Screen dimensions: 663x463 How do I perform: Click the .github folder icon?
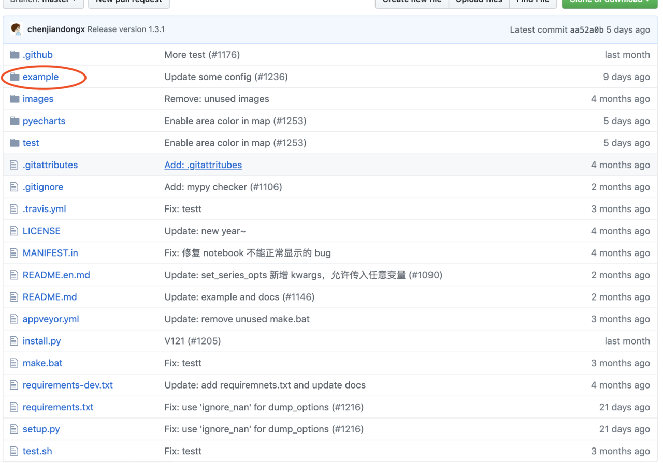coord(15,55)
